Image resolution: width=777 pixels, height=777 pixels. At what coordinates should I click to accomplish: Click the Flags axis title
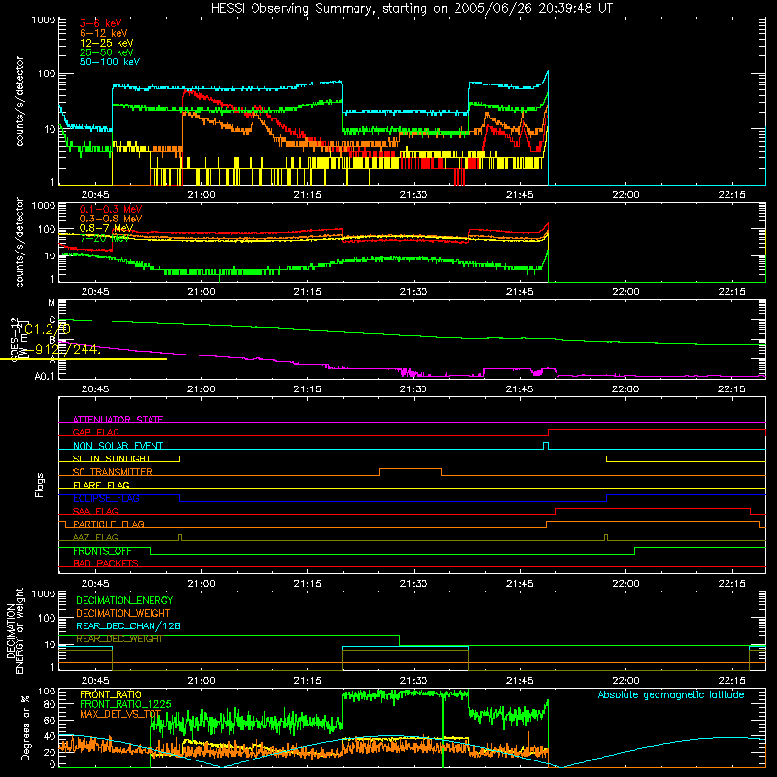tap(40, 485)
